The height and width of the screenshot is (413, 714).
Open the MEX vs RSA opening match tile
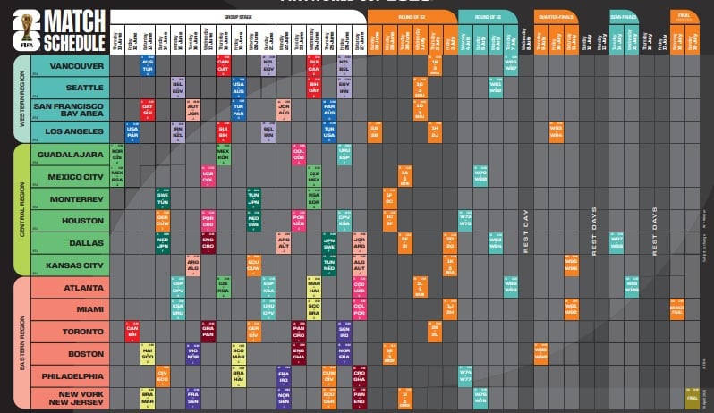pyautogui.click(x=117, y=176)
